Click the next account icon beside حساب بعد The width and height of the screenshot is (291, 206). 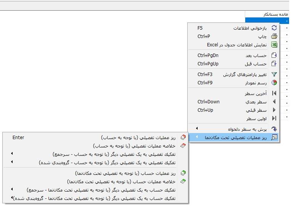point(273,55)
